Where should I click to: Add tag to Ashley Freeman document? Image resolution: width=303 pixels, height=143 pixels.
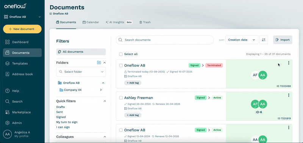[x=133, y=115]
